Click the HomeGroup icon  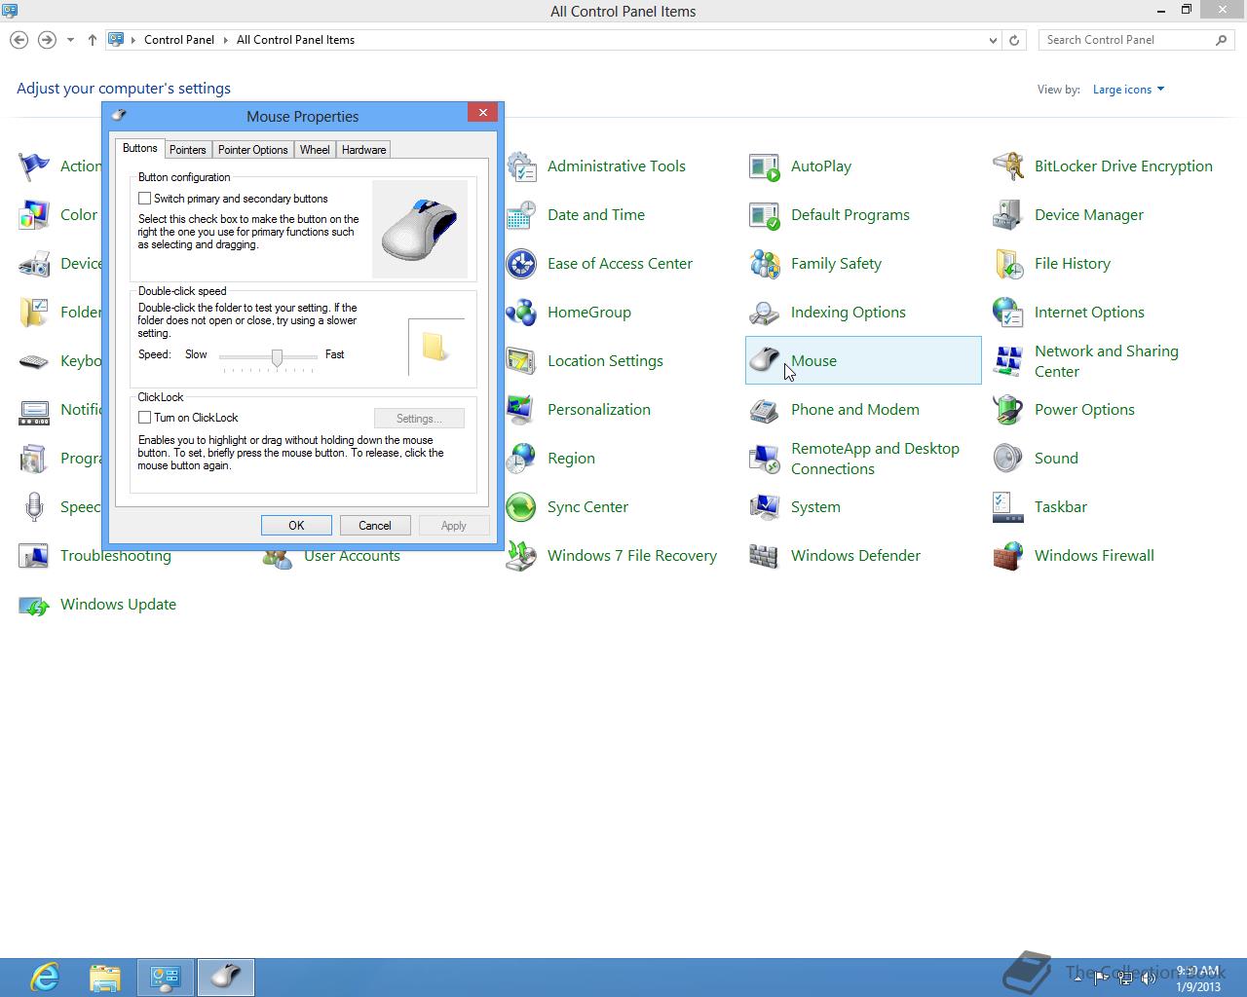[521, 313]
